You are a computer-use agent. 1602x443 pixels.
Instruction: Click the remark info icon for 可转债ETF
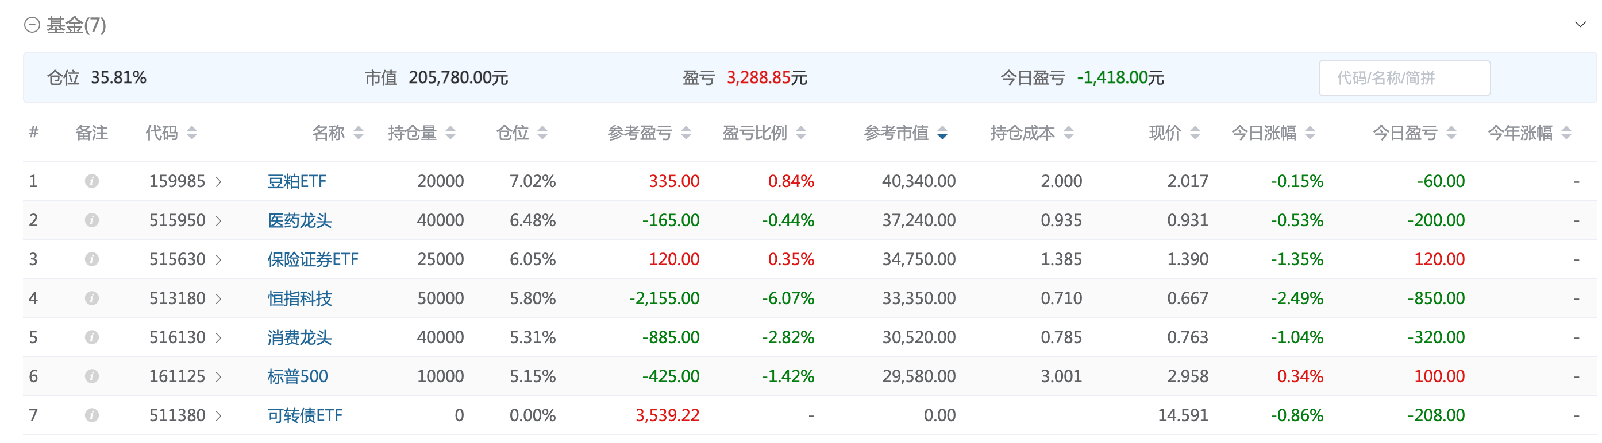pyautogui.click(x=91, y=415)
